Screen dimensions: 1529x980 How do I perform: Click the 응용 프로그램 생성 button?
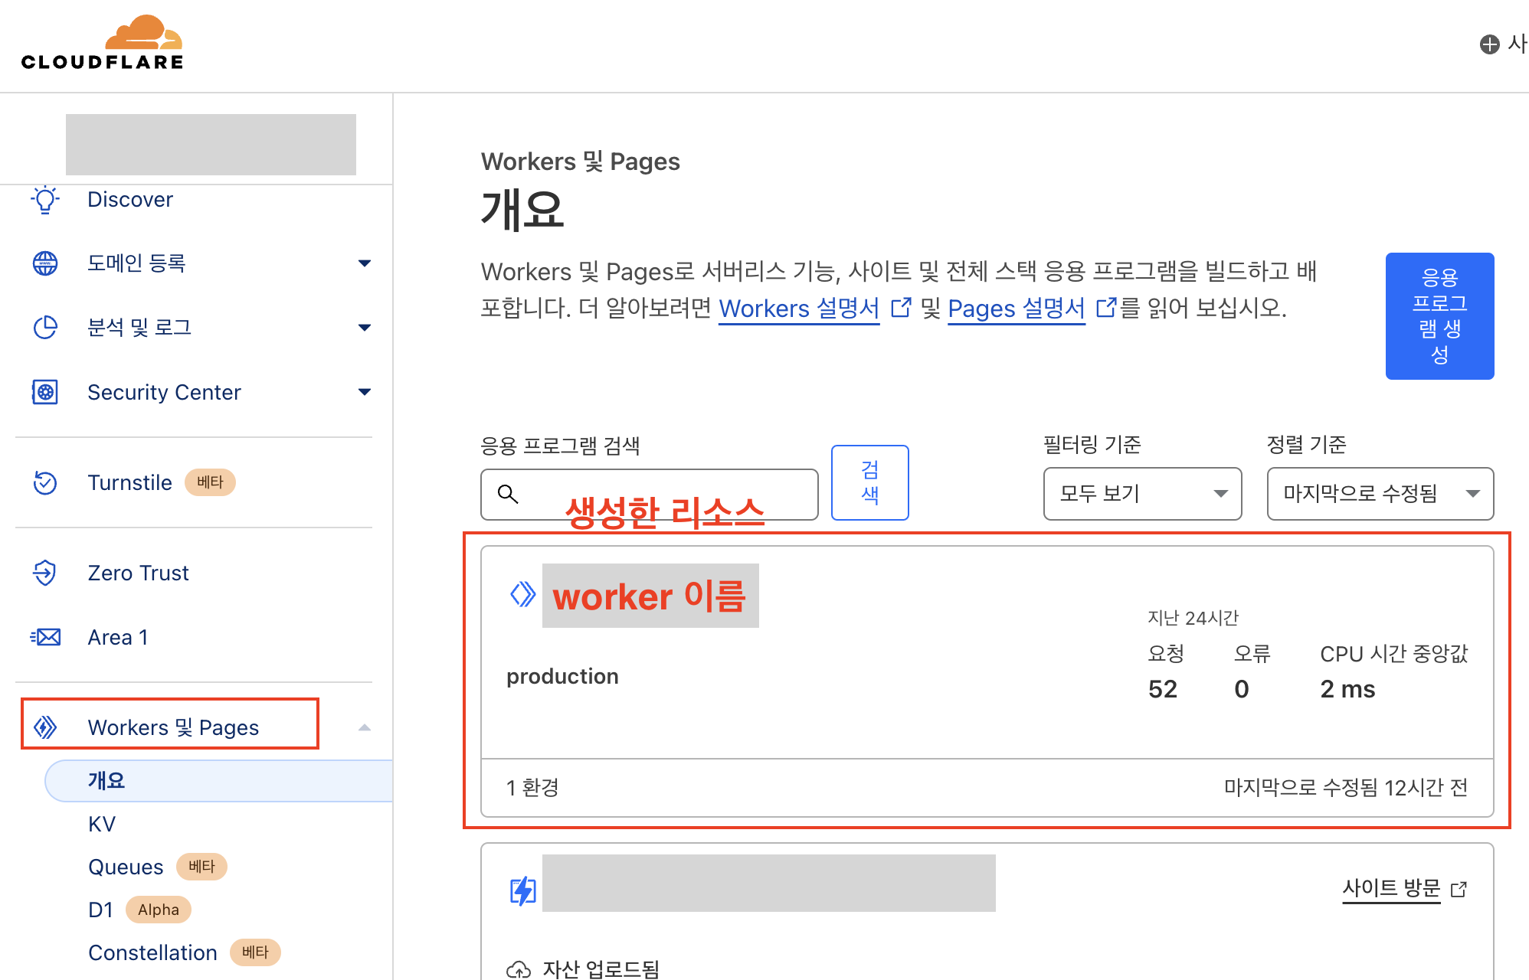pyautogui.click(x=1439, y=315)
